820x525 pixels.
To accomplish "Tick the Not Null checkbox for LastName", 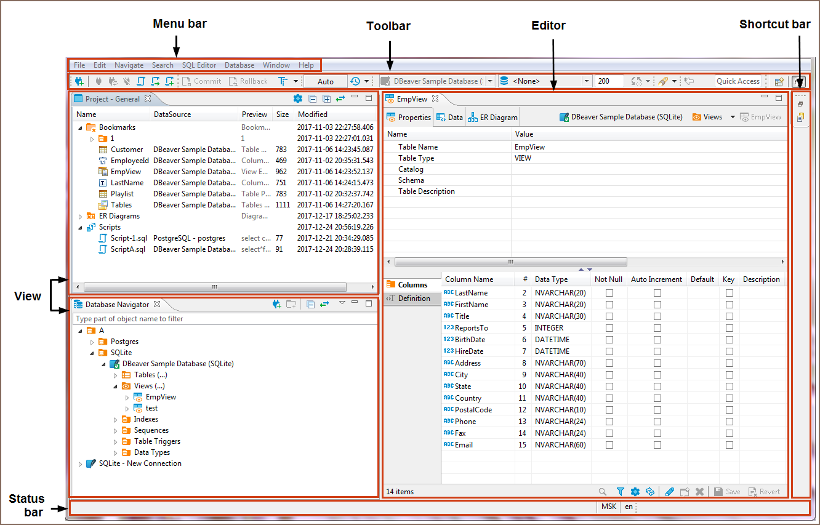I will [x=609, y=293].
